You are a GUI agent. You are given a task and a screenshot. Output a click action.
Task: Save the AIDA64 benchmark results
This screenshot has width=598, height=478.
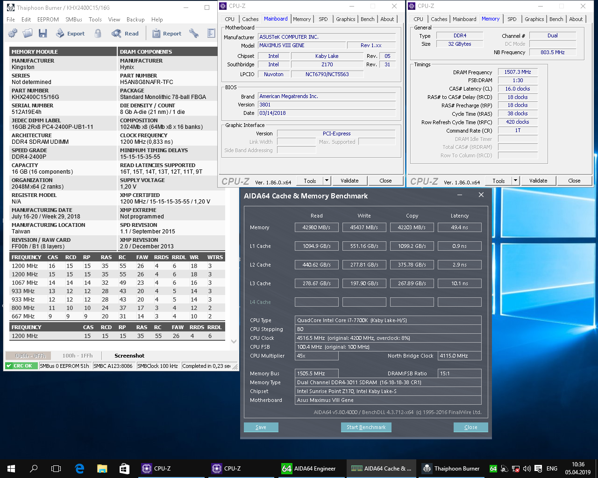261,427
